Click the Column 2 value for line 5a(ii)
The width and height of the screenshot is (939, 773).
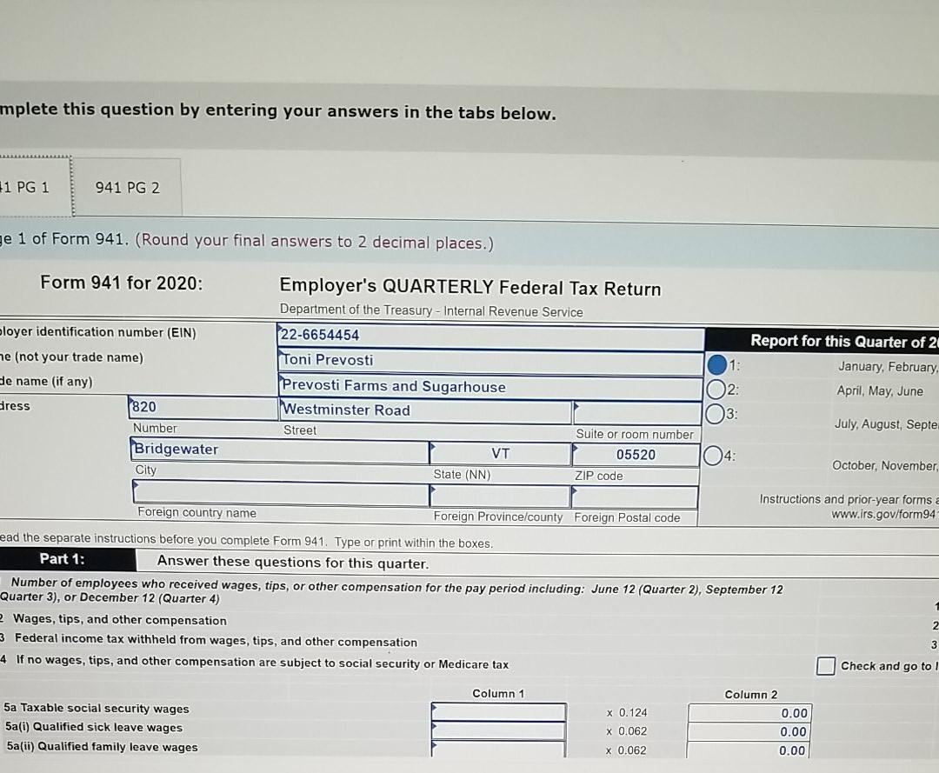[x=749, y=750]
